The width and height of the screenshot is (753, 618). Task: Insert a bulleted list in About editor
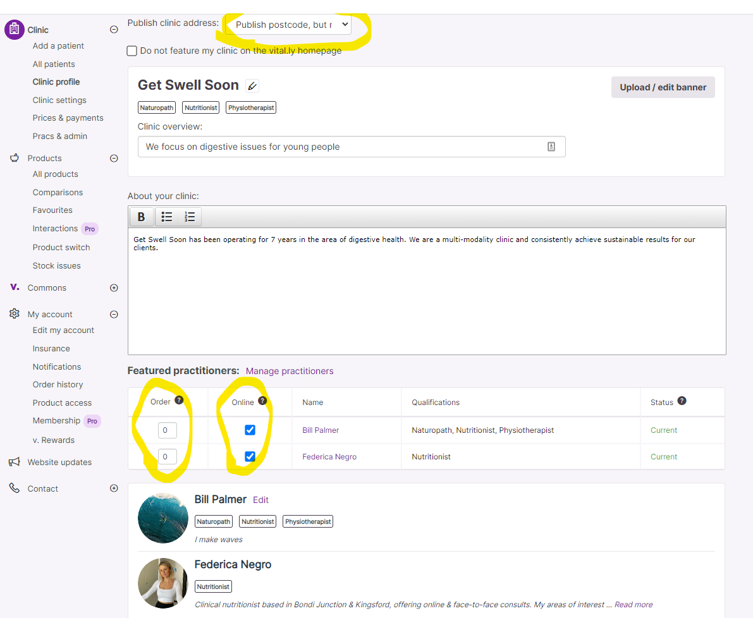167,217
